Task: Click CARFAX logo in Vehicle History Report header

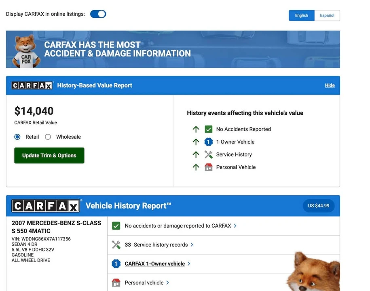Action: tap(46, 206)
